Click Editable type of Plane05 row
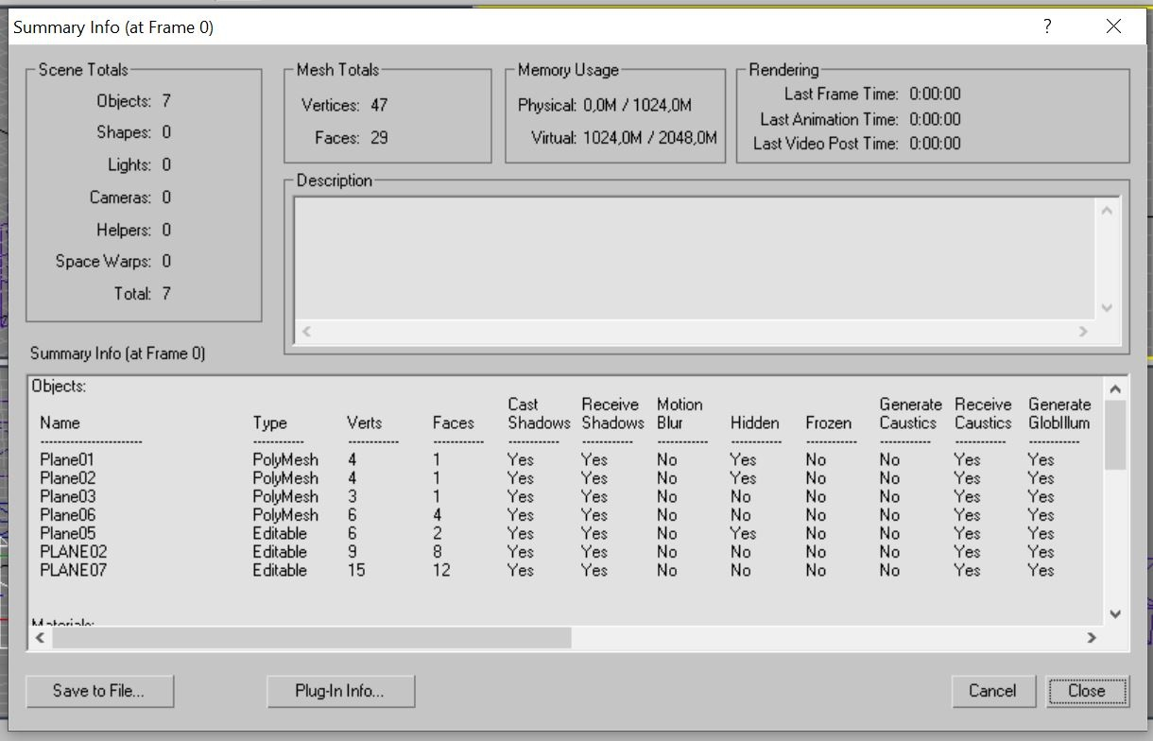1153x741 pixels. tap(280, 534)
